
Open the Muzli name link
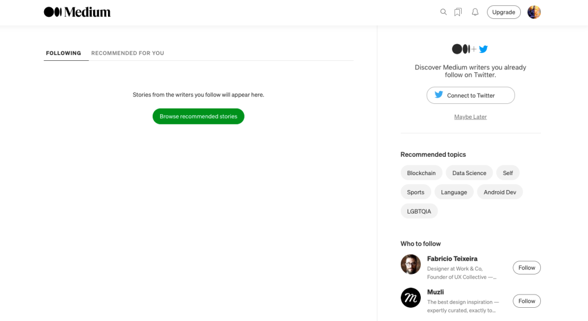[435, 292]
